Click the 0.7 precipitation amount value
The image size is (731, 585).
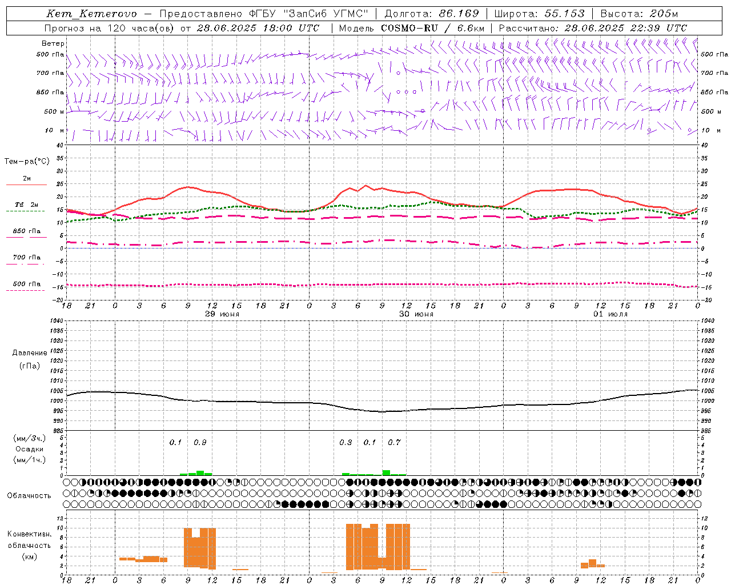394,443
